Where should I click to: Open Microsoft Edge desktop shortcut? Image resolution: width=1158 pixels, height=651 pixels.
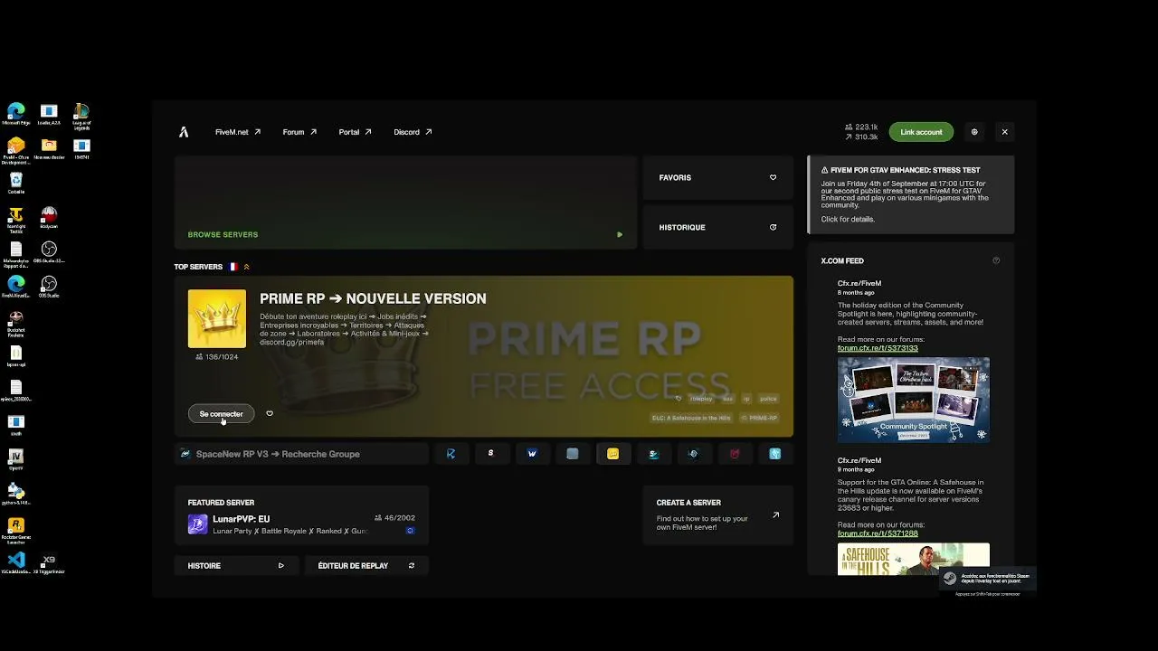16,115
